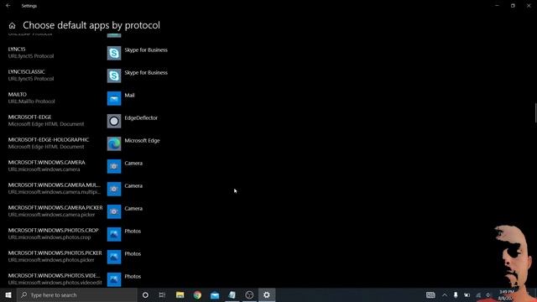Click 'Choose default apps by protocol' heading
Viewport: 537px width, 302px height.
click(91, 25)
